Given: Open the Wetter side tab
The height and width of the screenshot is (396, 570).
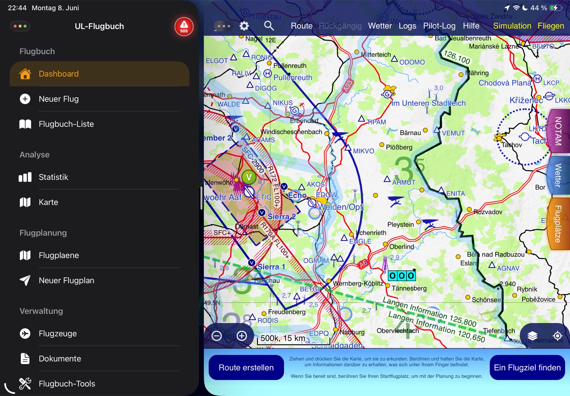Looking at the screenshot, I should (x=558, y=175).
